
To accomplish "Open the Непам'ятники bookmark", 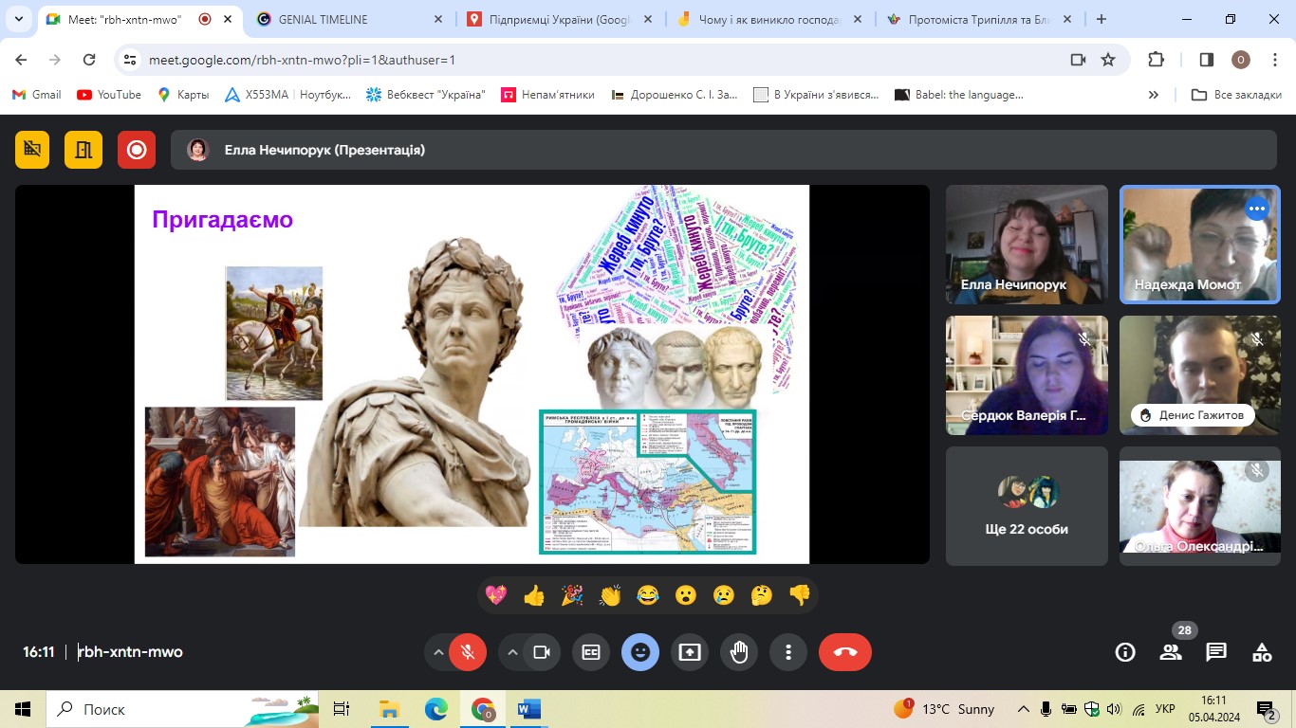I will click(548, 95).
